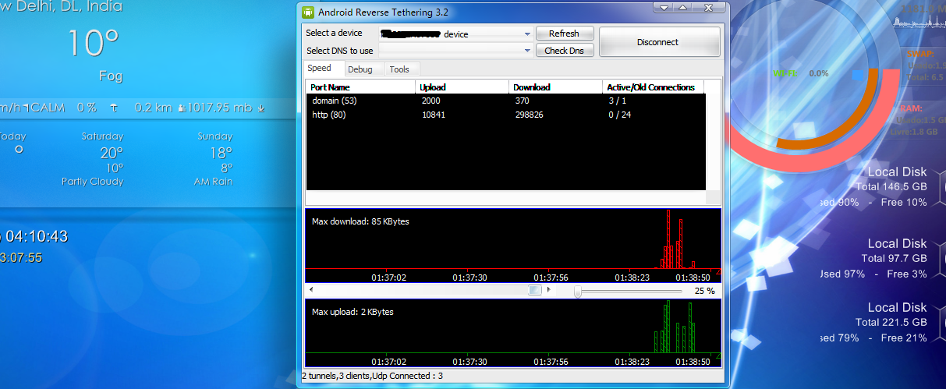
Task: Click the 04:10:43 clock on the desktop
Action: 38,236
